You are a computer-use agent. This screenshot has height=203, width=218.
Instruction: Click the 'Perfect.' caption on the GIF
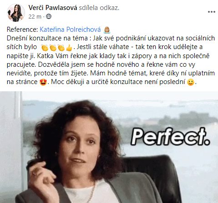[170, 137]
